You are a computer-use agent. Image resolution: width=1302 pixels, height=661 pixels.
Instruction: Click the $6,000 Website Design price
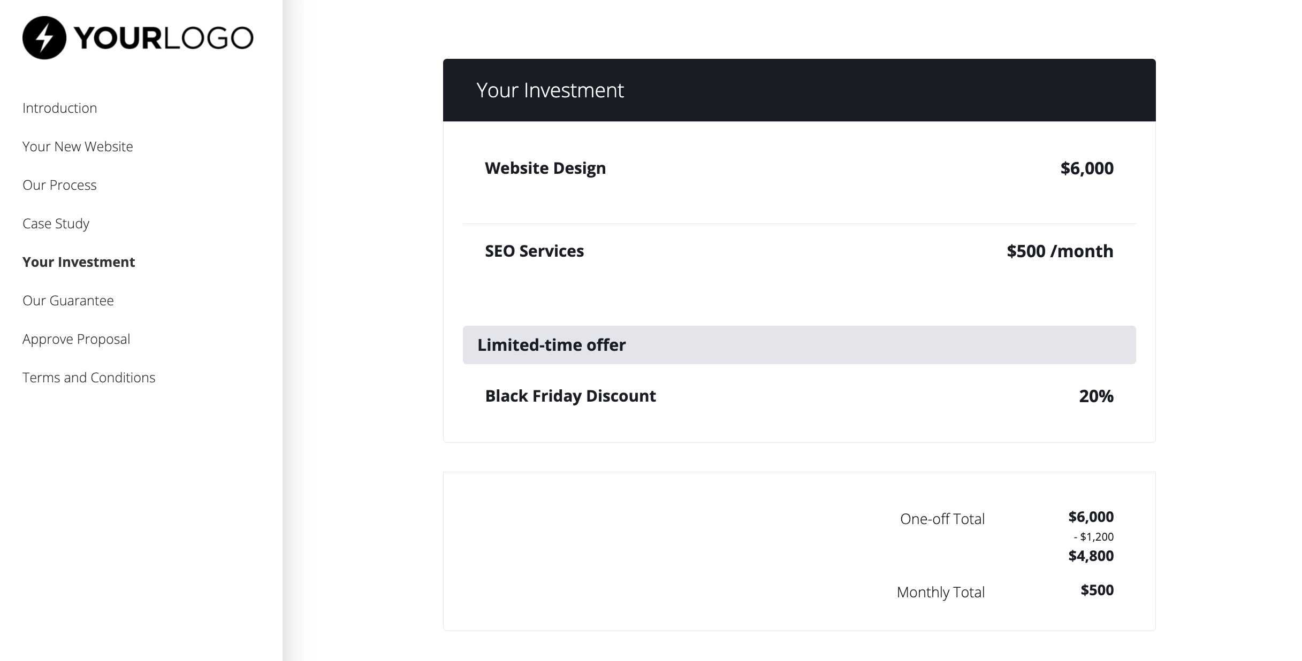[x=1087, y=168]
